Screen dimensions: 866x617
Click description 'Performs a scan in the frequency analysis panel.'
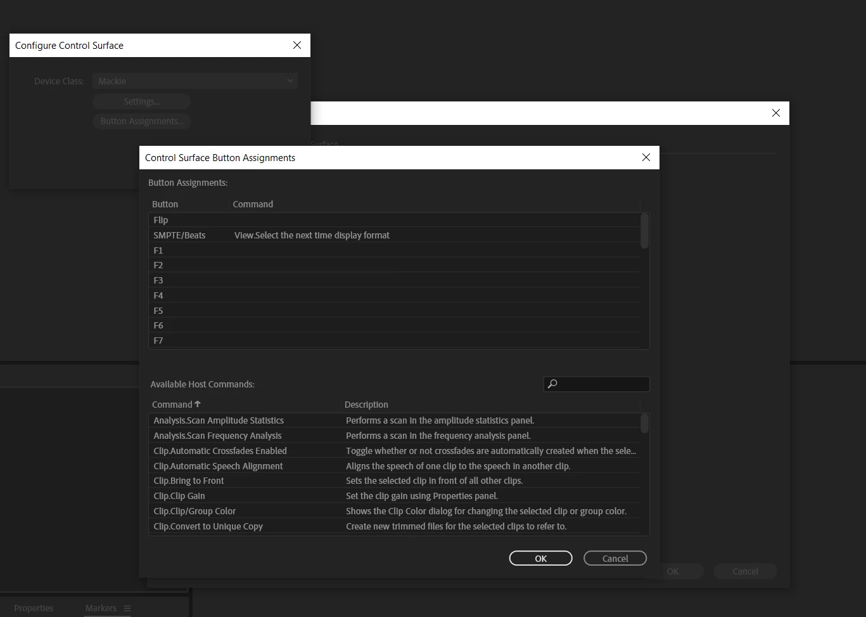tap(438, 436)
